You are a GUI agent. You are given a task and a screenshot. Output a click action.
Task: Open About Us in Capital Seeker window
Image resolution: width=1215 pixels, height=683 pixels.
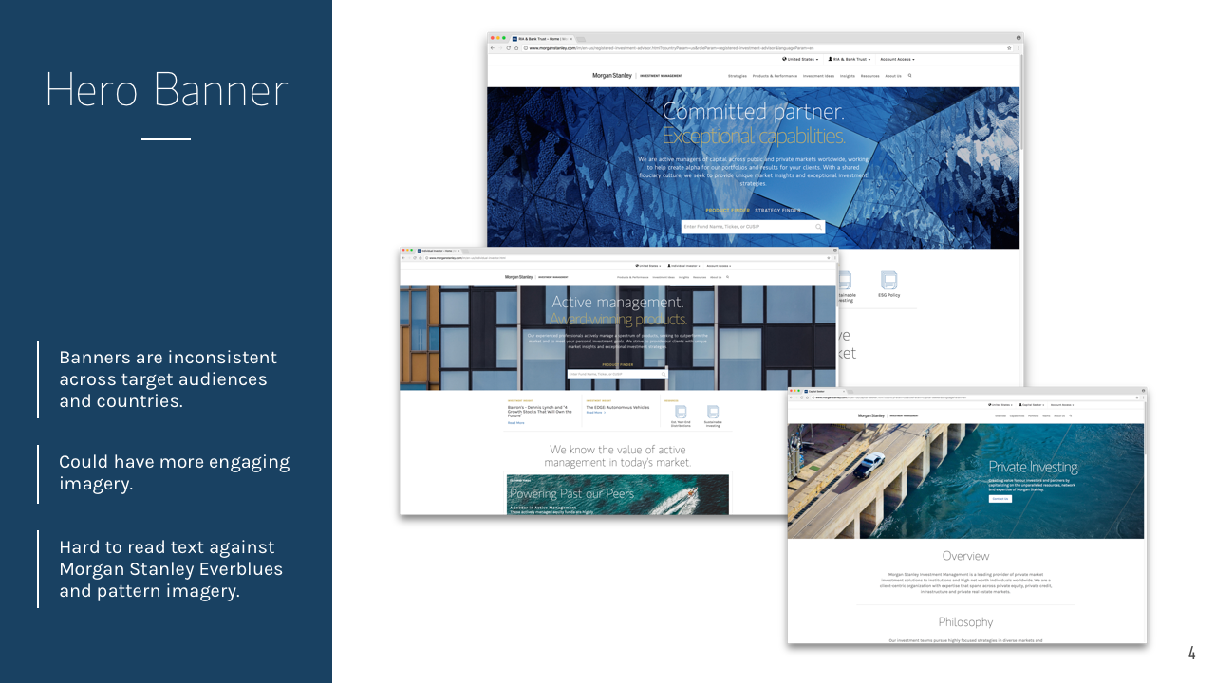coord(1059,416)
